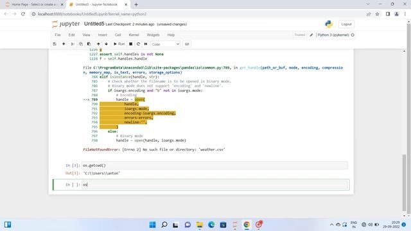Open the Cell menu
This screenshot has width=411, height=231.
118,35
